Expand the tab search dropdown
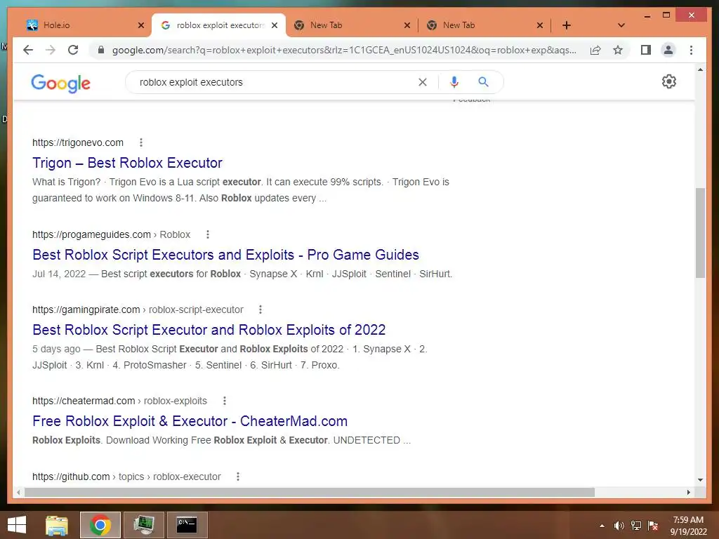719x539 pixels. (621, 25)
